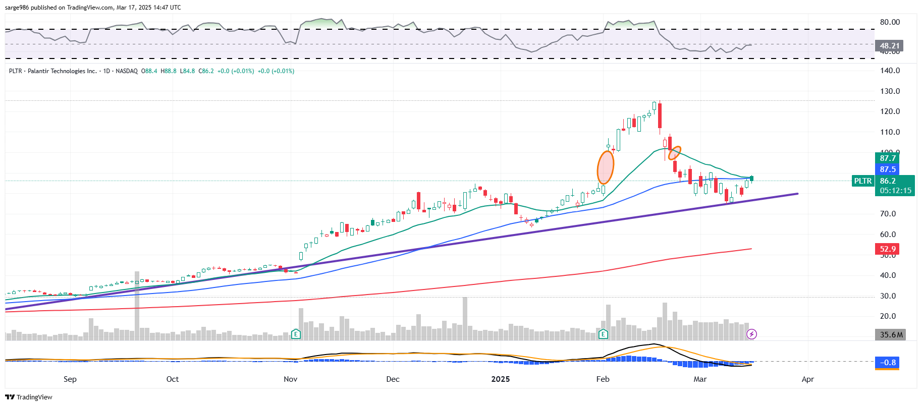Click the Nov label on time axis
This screenshot has width=922, height=406.
(290, 379)
